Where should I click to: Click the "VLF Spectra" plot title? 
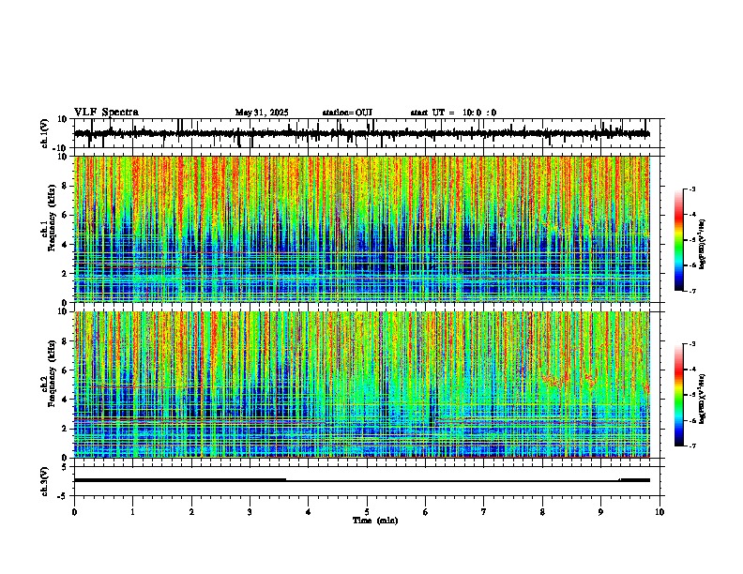[106, 113]
